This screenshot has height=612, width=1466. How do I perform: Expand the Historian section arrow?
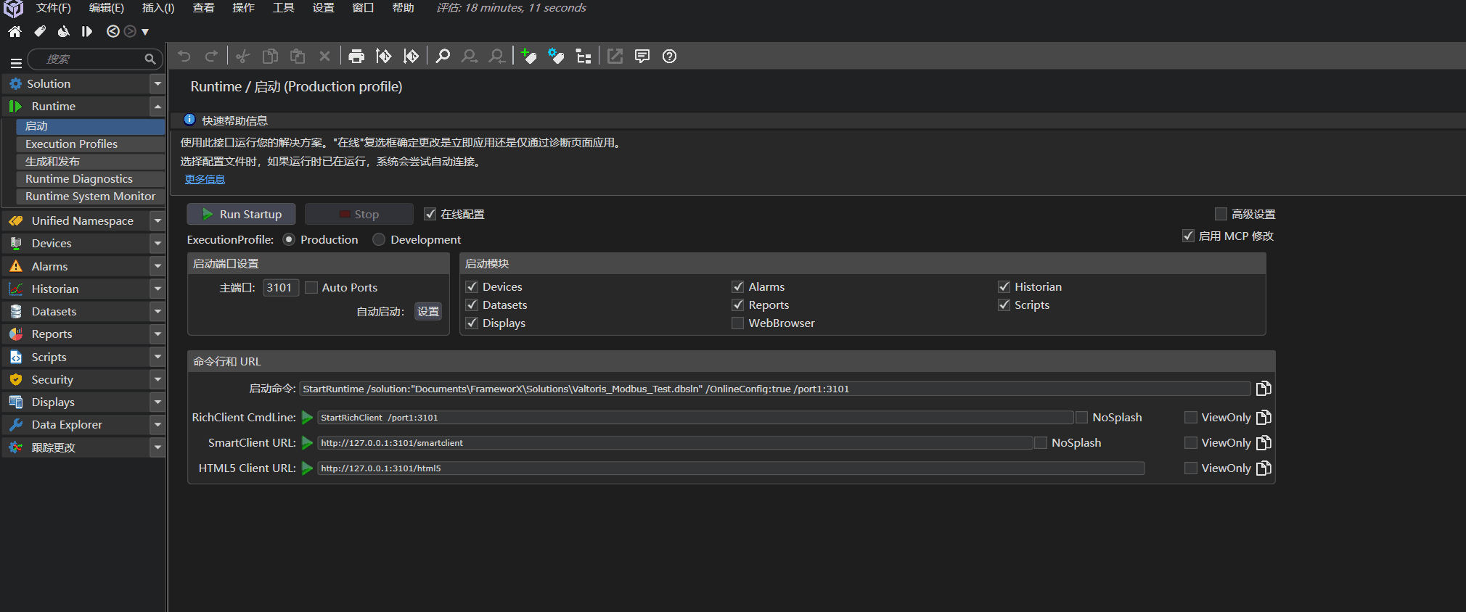click(x=157, y=289)
